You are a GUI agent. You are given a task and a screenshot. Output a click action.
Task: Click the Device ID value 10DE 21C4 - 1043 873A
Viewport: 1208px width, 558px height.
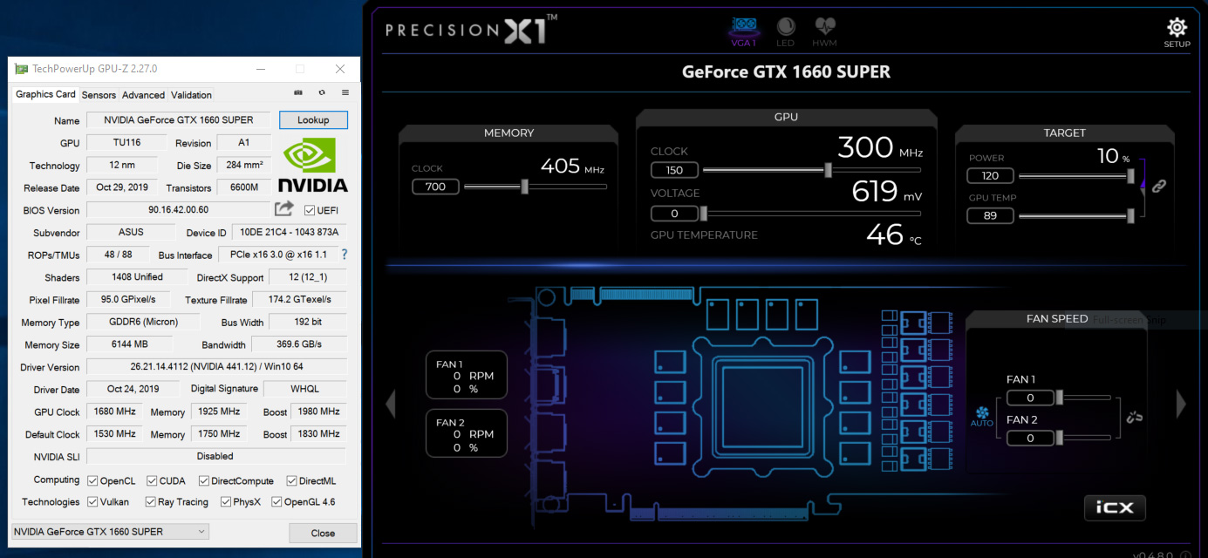pos(290,233)
